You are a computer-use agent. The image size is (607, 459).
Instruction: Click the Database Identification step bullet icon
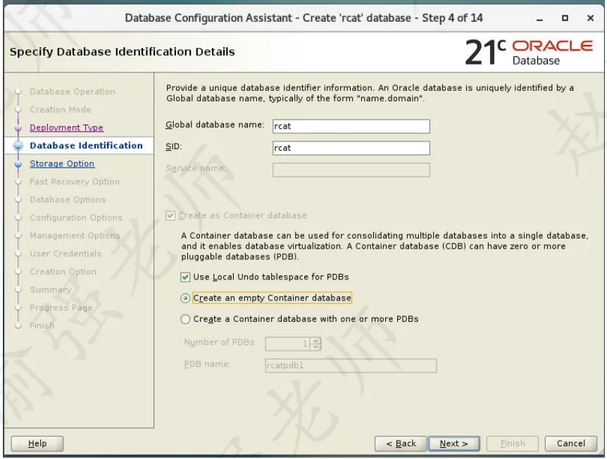click(18, 146)
